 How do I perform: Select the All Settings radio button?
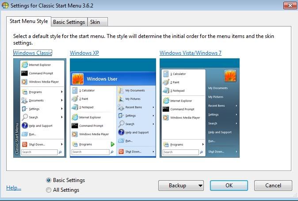point(49,190)
